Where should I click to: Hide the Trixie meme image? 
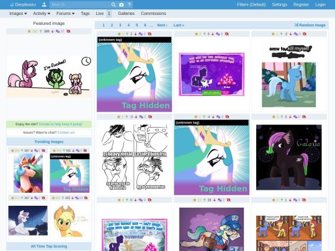coord(305,33)
